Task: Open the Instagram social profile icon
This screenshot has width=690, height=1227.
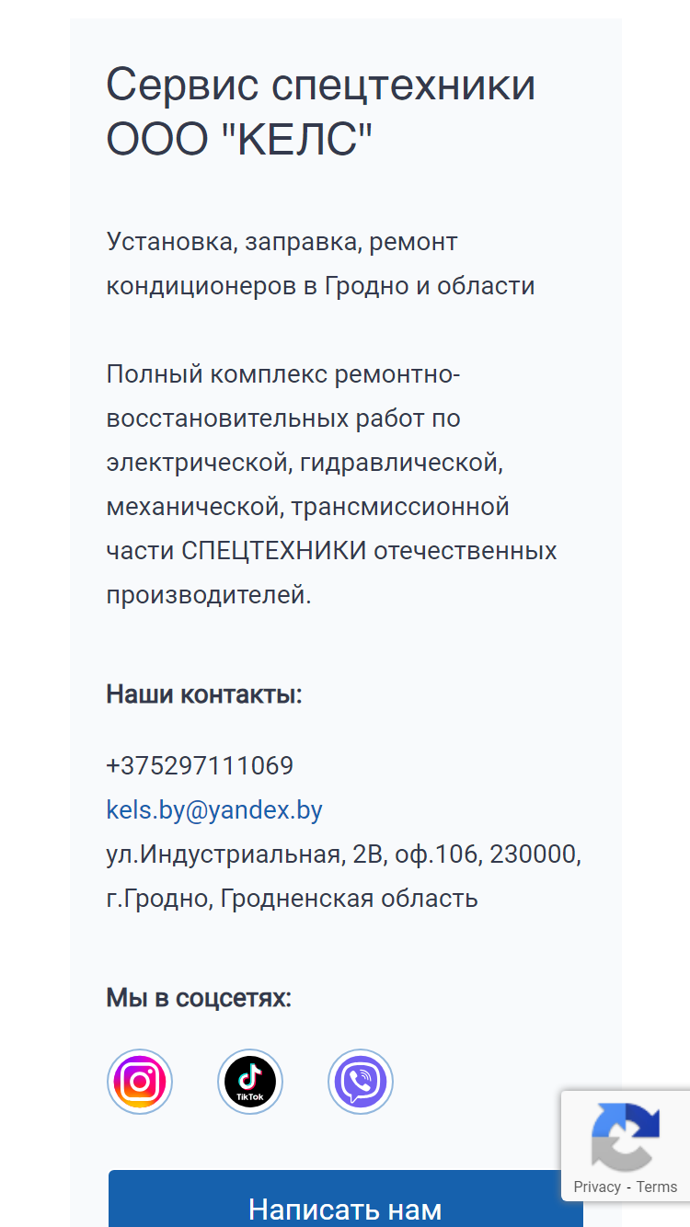Action: pyautogui.click(x=140, y=1082)
